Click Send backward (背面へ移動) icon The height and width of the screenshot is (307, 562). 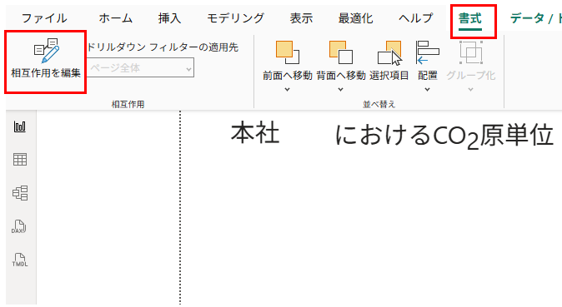[x=341, y=52]
